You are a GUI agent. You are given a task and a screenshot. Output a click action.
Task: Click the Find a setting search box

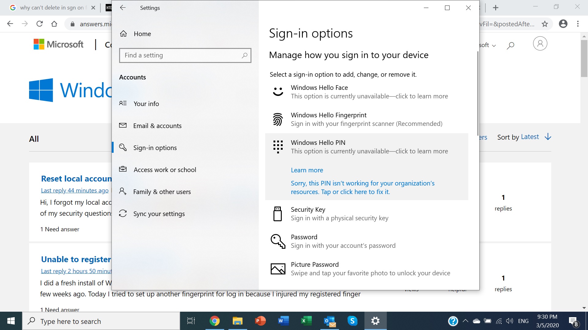185,55
